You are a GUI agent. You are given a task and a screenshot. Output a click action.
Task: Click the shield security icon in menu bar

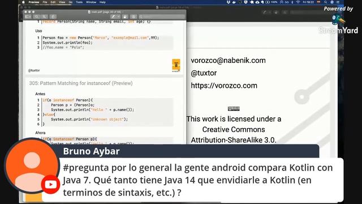point(245,2)
